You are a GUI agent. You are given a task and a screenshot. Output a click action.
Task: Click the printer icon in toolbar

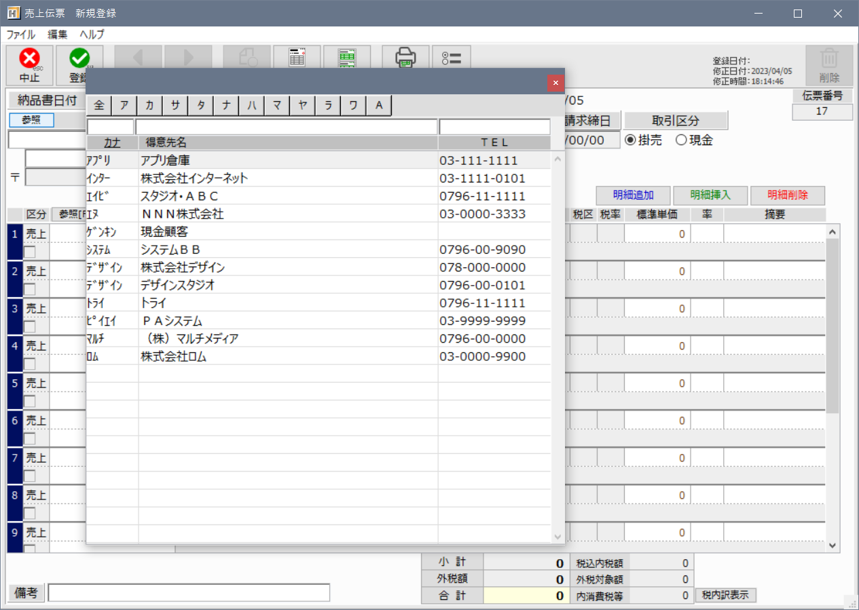tap(405, 58)
